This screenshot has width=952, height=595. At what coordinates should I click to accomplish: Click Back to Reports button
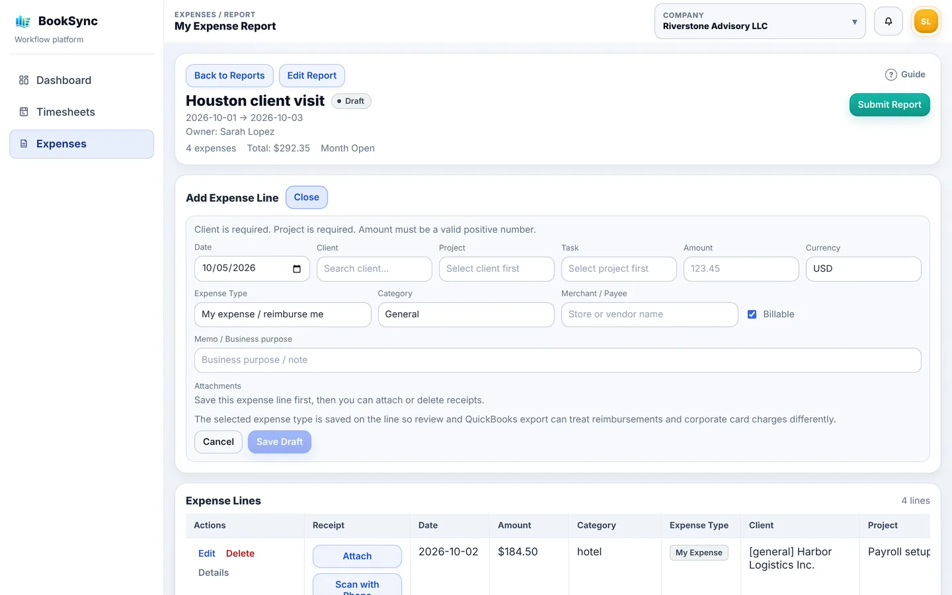pos(229,75)
